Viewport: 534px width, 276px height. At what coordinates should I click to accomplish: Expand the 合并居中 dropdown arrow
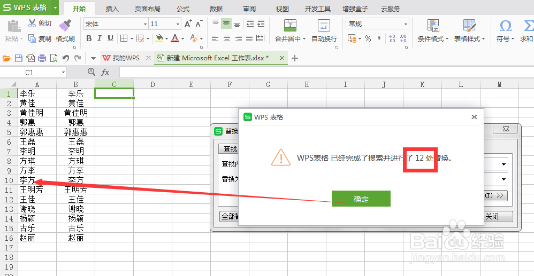pos(304,39)
